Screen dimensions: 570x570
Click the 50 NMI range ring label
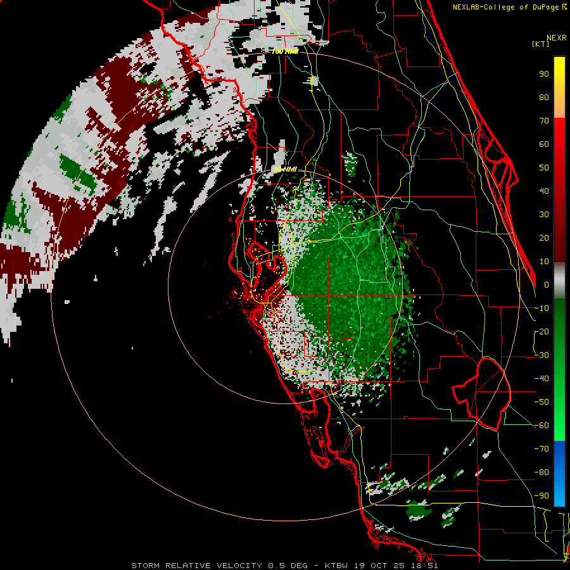click(x=285, y=169)
